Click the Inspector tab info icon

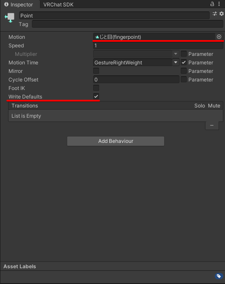6,4
